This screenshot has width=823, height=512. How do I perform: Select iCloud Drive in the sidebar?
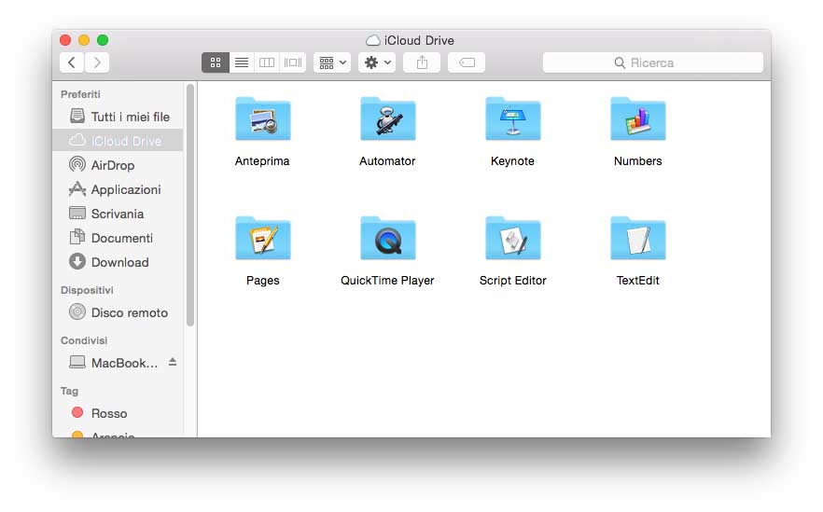pos(119,141)
